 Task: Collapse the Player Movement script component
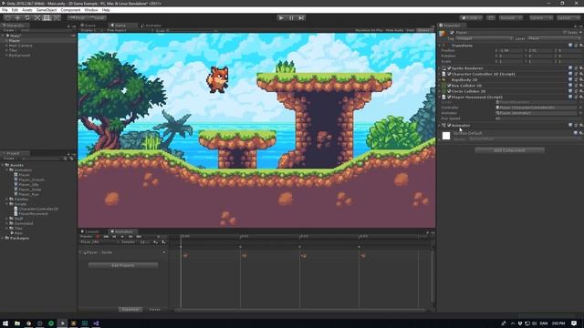tap(440, 97)
